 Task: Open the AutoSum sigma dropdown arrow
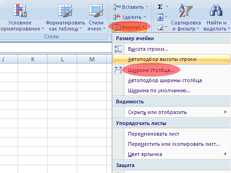[167, 7]
